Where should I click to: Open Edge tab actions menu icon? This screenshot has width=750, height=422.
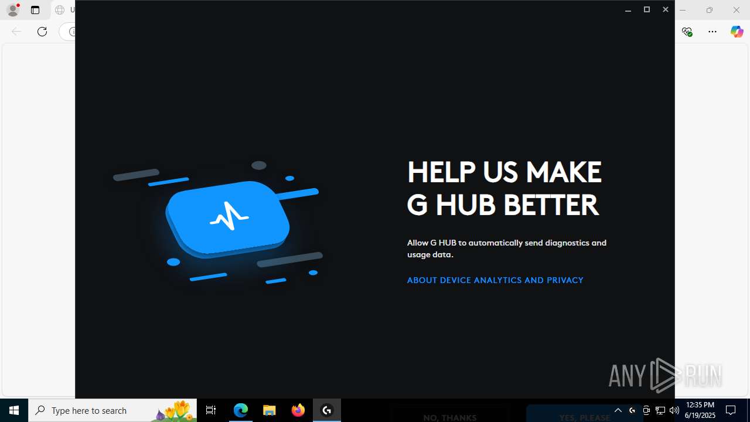(x=35, y=10)
